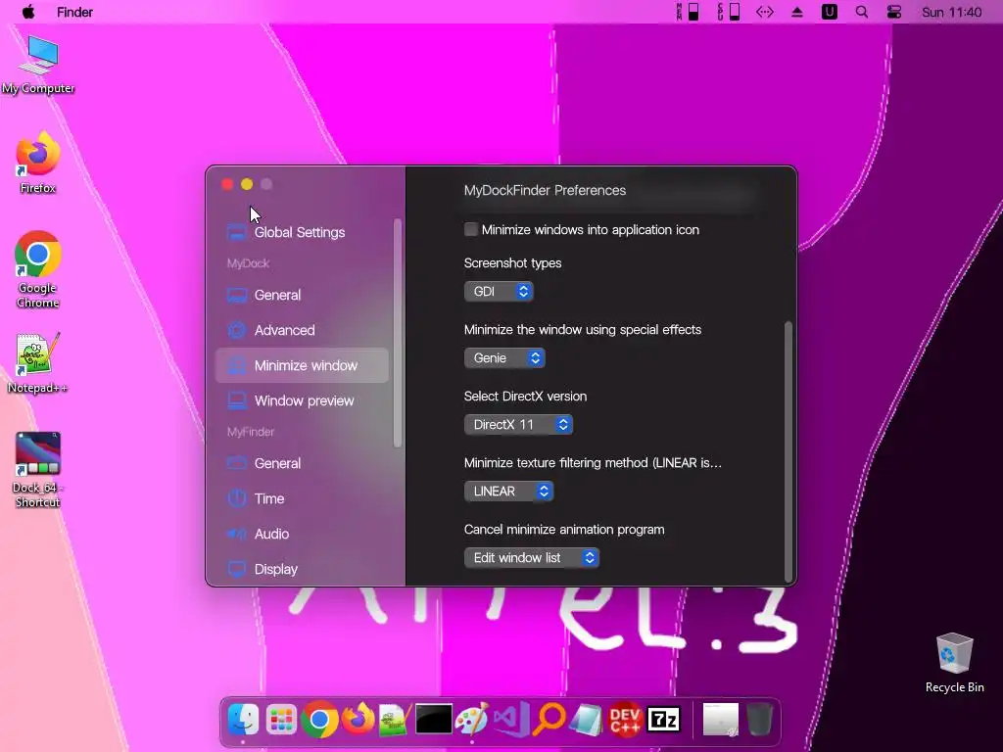
Task: Open Spotlight search magnifier icon
Action: (x=862, y=12)
